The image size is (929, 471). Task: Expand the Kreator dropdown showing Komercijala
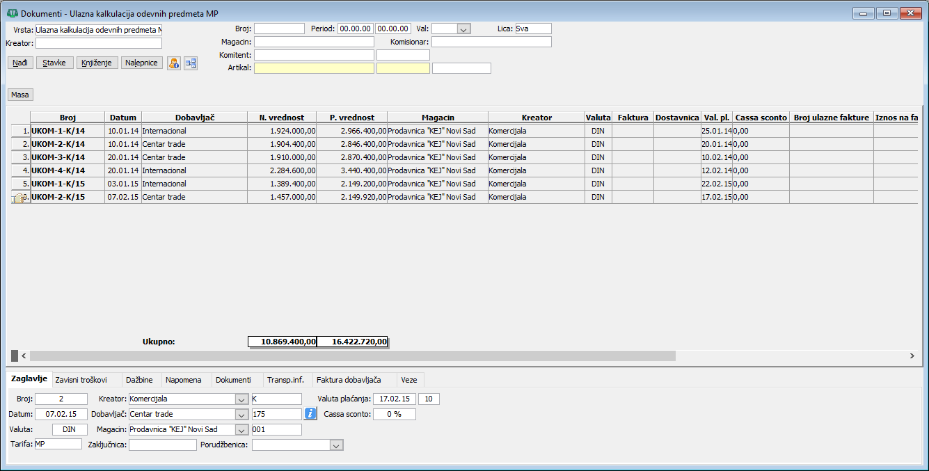click(x=241, y=399)
